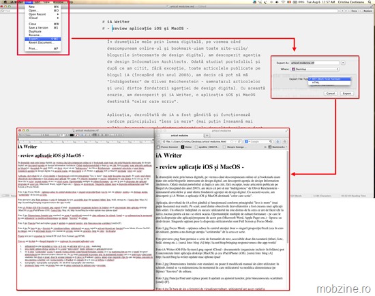Choose Save a Version from File menu

(x=43, y=27)
